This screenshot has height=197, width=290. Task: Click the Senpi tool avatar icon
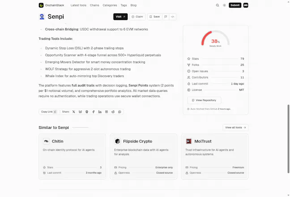[42, 17]
